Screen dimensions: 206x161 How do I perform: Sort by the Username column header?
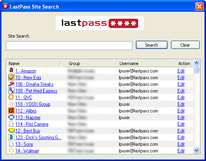click(145, 63)
